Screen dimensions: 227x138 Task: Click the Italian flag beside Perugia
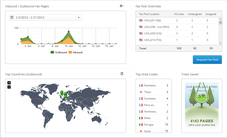click(x=141, y=125)
